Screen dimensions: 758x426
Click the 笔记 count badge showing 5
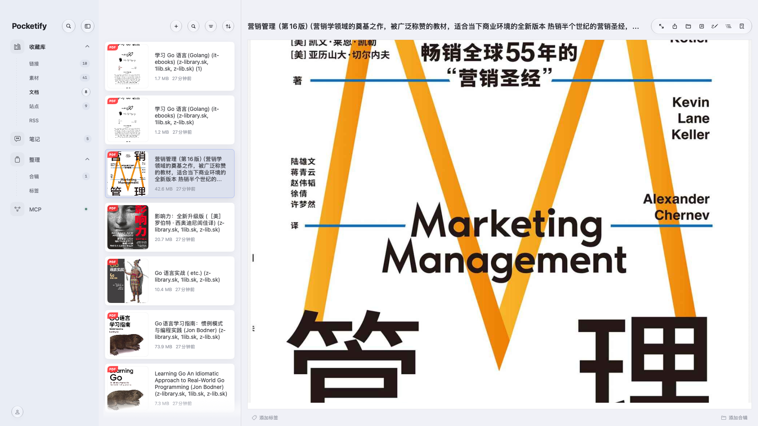point(87,139)
